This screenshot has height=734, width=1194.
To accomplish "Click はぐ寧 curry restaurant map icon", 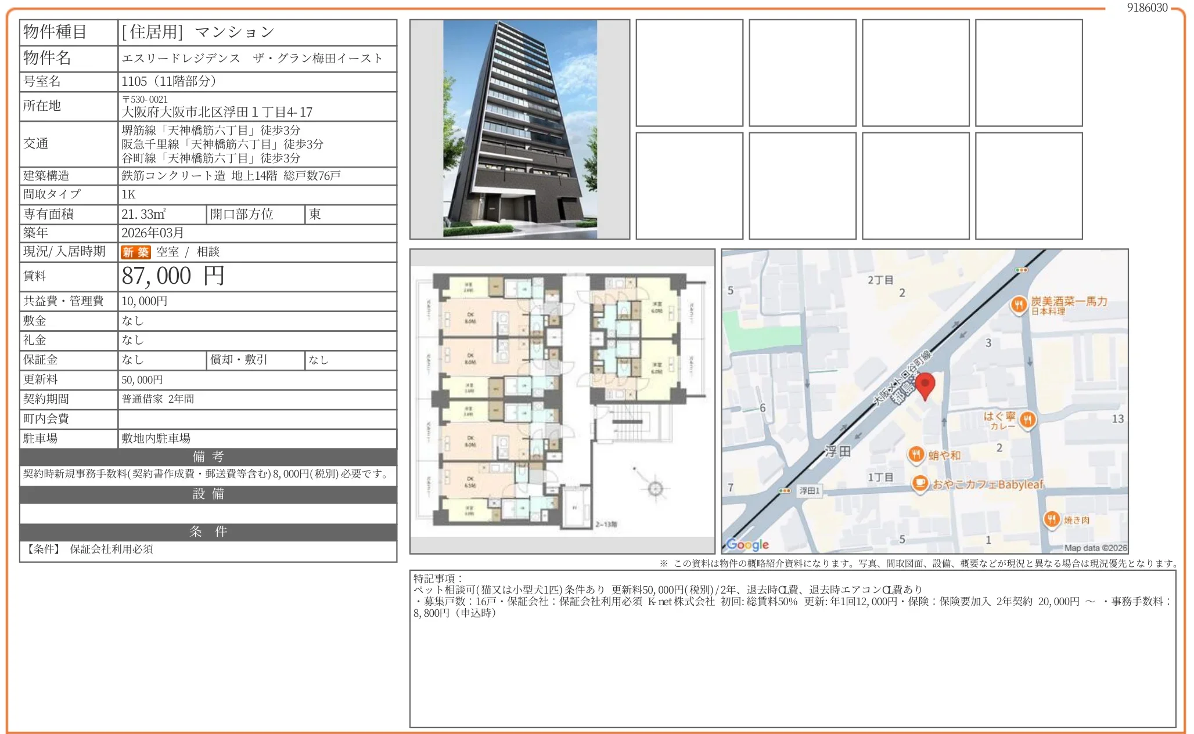I will 1027,419.
